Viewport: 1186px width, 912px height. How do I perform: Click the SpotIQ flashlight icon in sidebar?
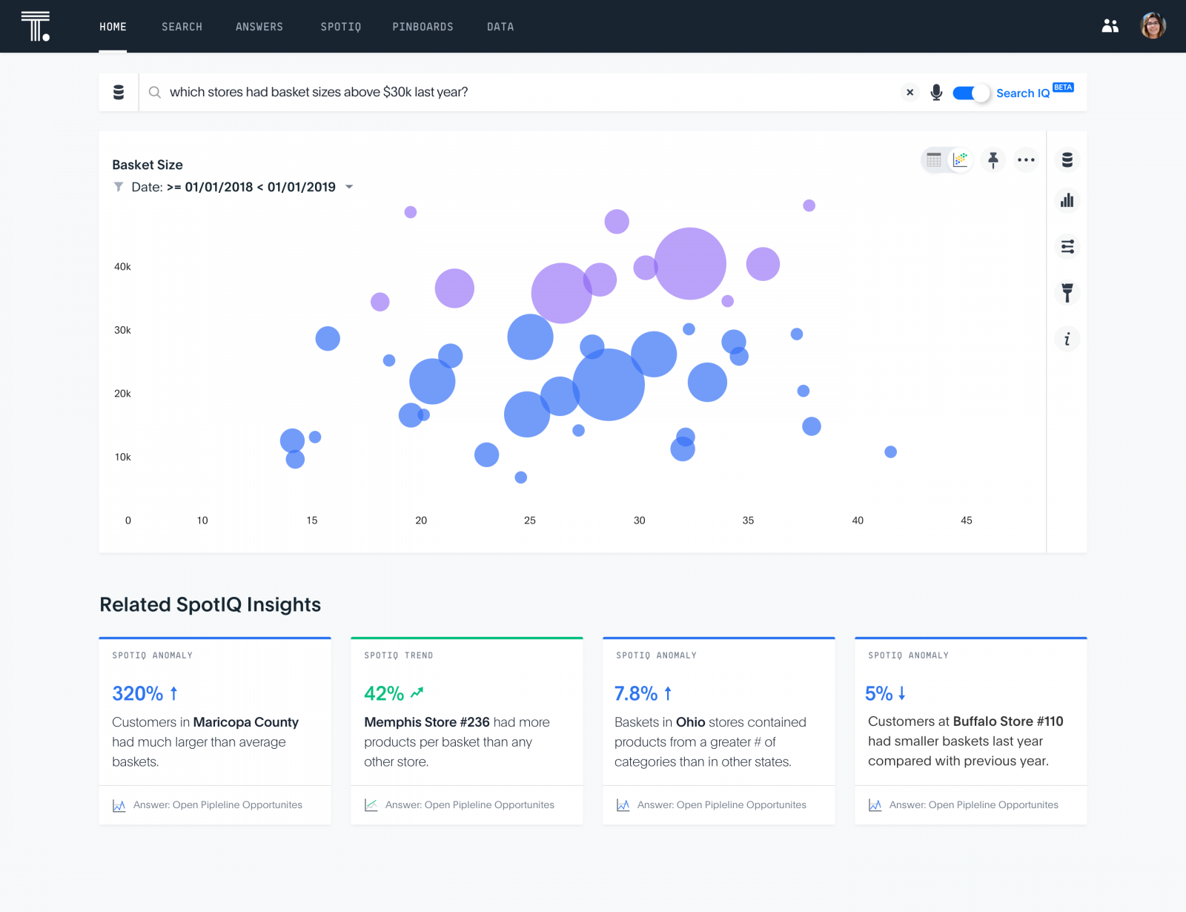[x=1067, y=293]
